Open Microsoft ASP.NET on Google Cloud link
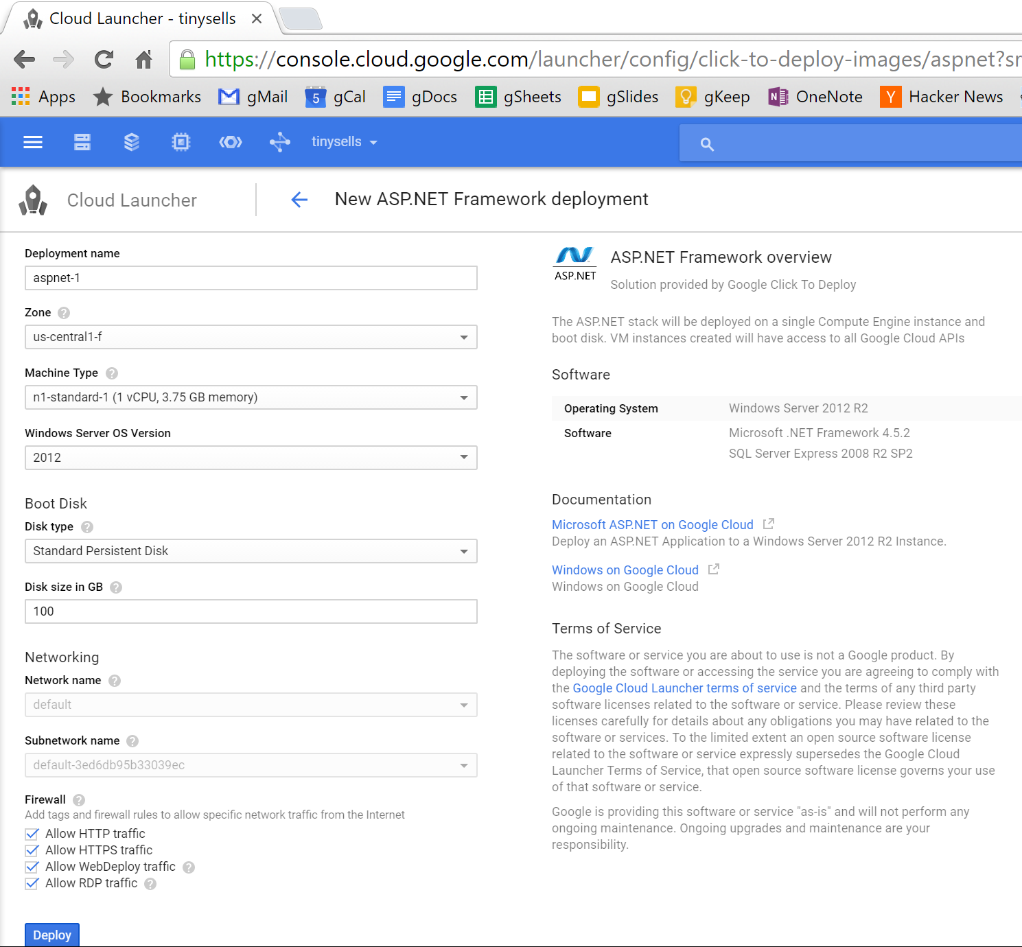The height and width of the screenshot is (947, 1022). 653,525
